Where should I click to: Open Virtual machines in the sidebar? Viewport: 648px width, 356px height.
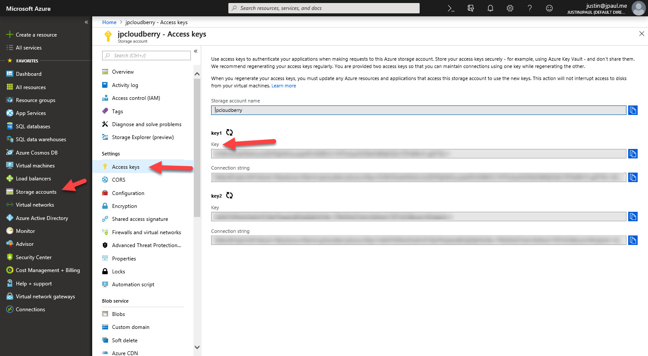(35, 166)
